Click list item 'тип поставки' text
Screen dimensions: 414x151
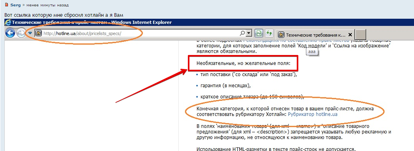[x=249, y=75]
